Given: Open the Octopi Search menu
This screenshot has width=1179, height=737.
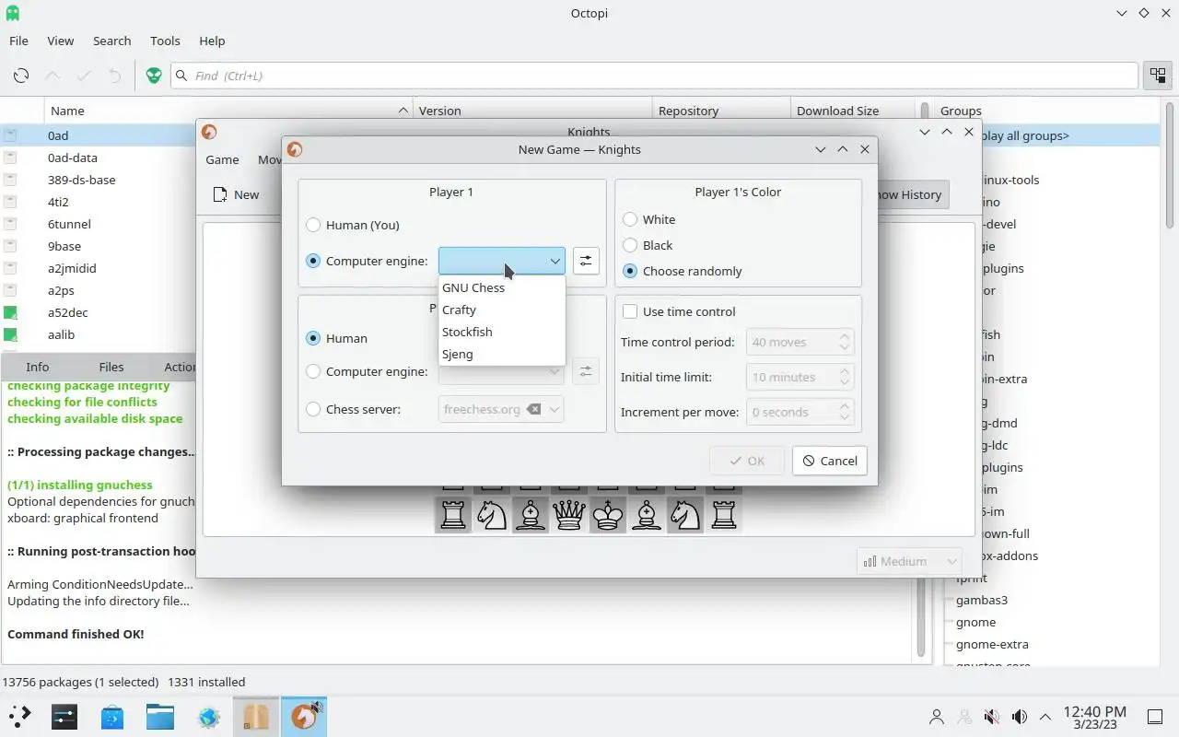Looking at the screenshot, I should coord(111,41).
